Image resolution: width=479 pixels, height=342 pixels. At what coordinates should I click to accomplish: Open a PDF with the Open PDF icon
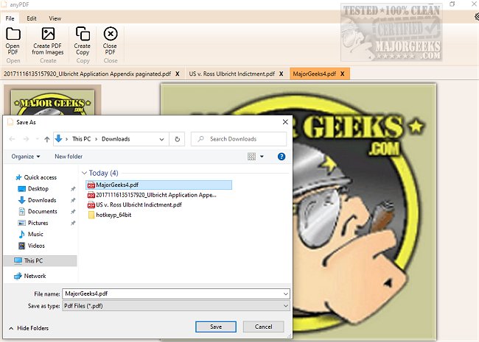[x=13, y=41]
